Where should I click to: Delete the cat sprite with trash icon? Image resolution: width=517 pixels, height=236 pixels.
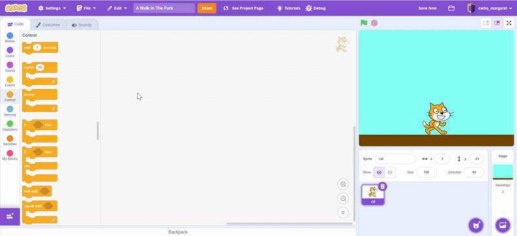(x=383, y=186)
